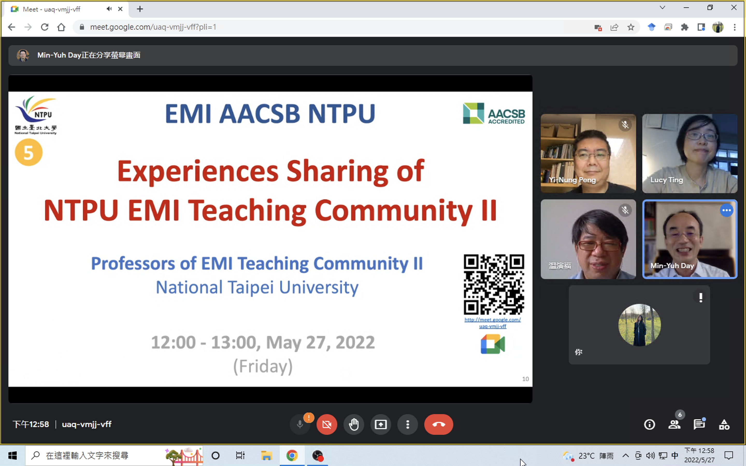Open more options three-dot menu in call bar
The height and width of the screenshot is (466, 746).
pos(407,424)
